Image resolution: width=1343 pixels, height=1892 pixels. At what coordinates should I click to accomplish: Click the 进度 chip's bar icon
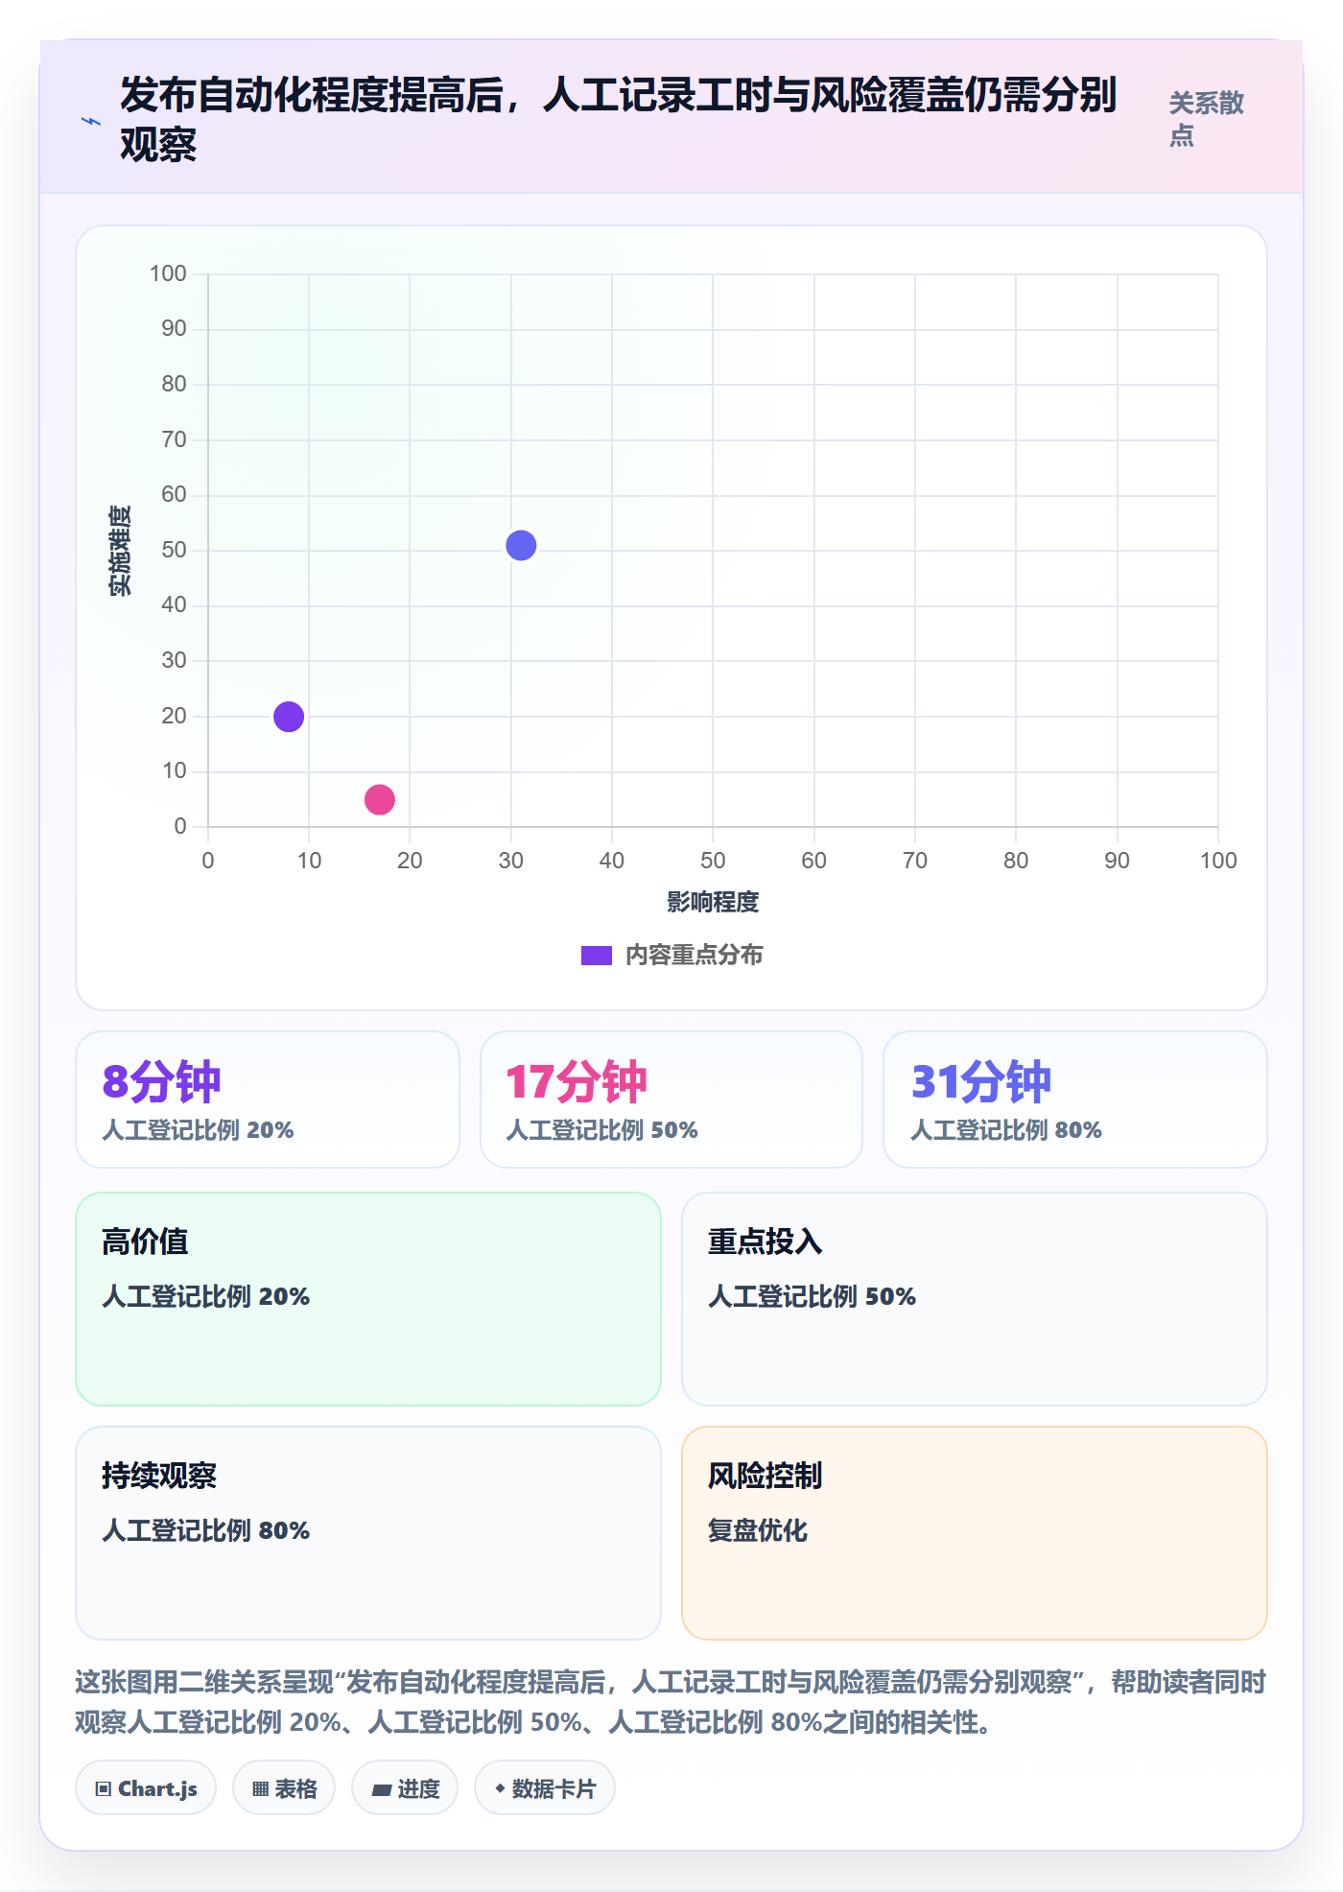pyautogui.click(x=382, y=1790)
